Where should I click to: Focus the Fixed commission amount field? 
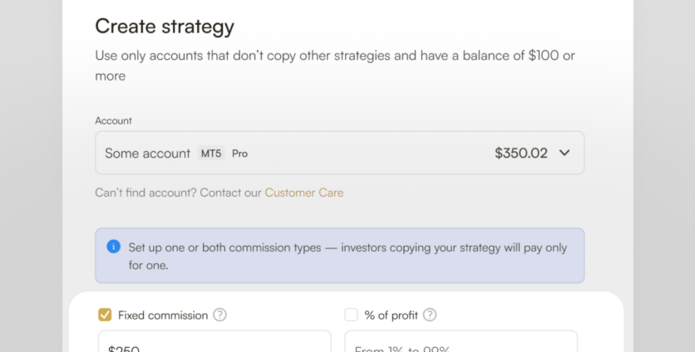pos(214,345)
